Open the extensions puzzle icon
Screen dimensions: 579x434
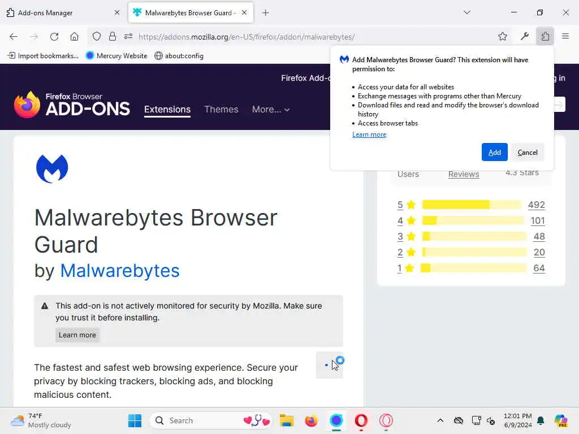[x=545, y=36]
